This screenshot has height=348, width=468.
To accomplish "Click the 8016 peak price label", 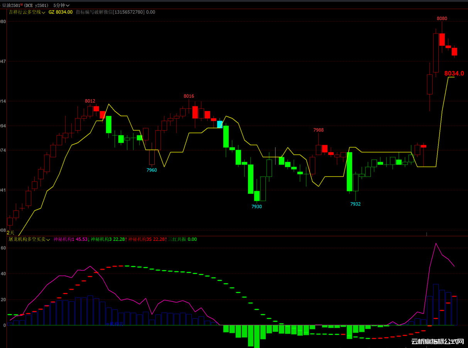I will coord(189,96).
